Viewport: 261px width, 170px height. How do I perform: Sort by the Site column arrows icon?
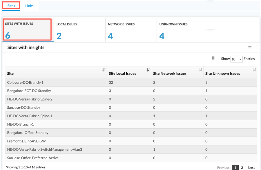pyautogui.click(x=104, y=70)
